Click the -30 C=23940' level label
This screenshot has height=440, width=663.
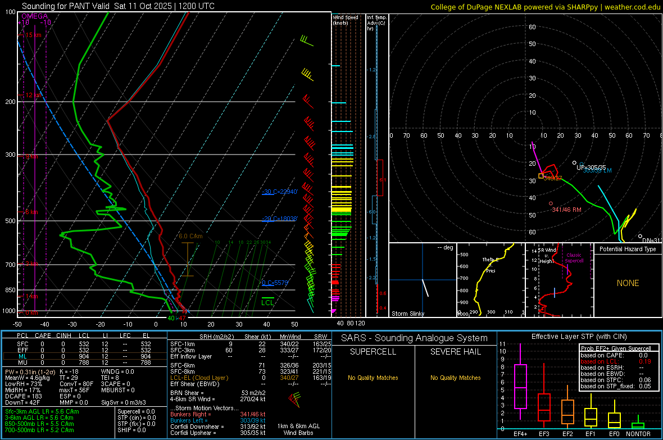pyautogui.click(x=279, y=192)
